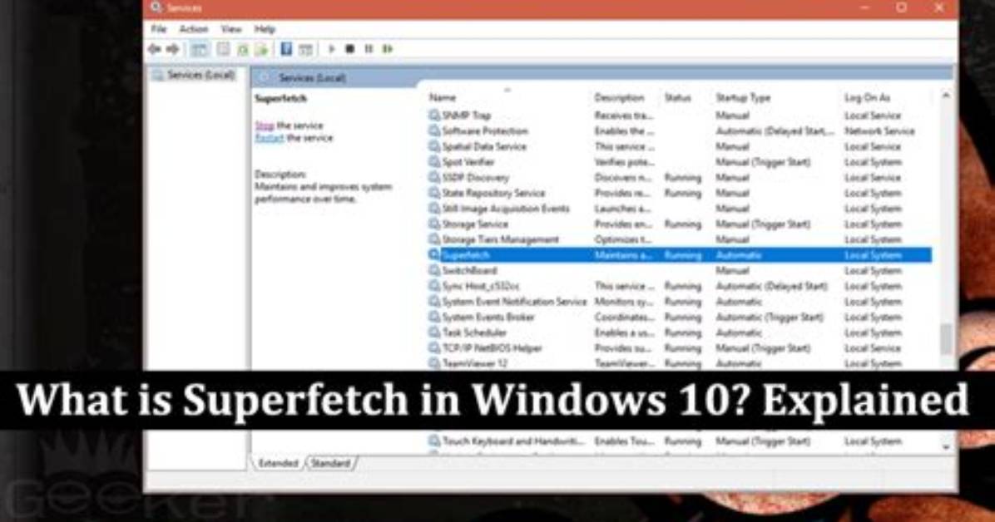This screenshot has width=995, height=522.
Task: Switch to the Extended tab
Action: pos(278,463)
